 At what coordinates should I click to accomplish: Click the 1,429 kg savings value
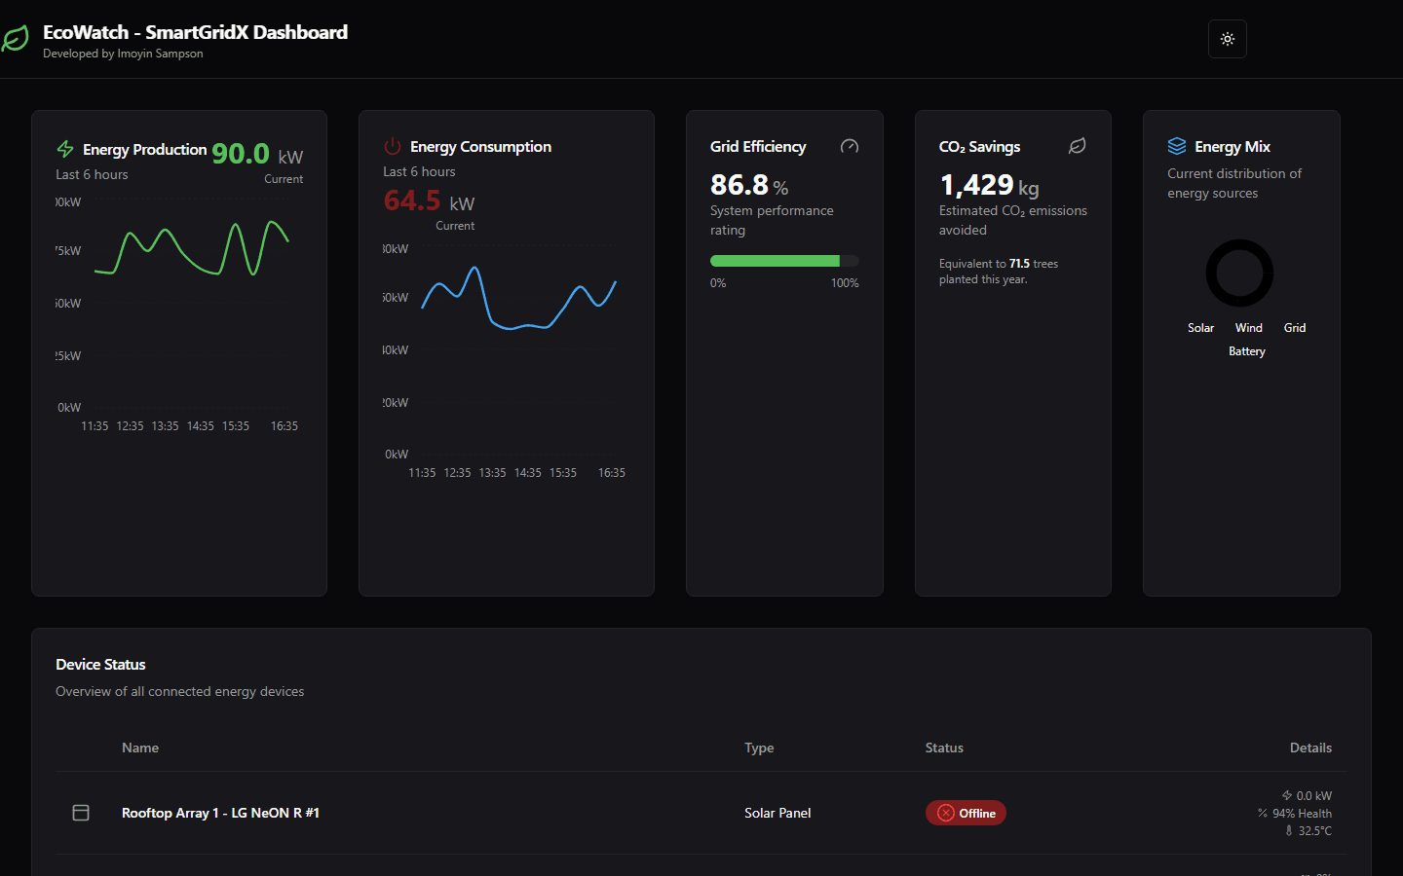coord(989,184)
